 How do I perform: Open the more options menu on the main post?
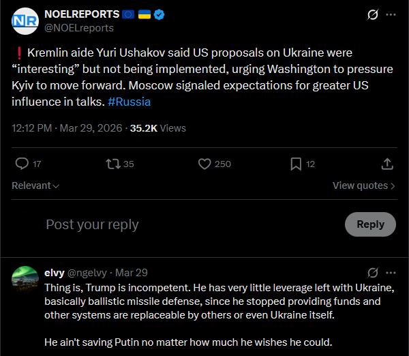[x=391, y=14]
